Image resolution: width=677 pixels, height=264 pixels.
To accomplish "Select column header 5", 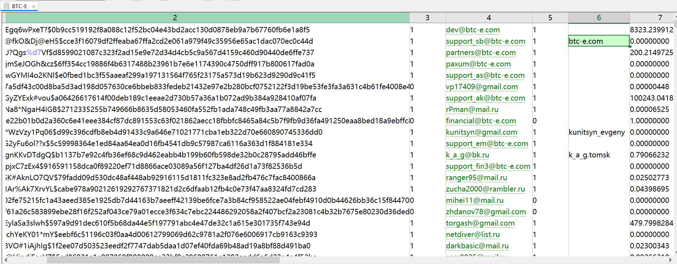I will click(x=550, y=18).
